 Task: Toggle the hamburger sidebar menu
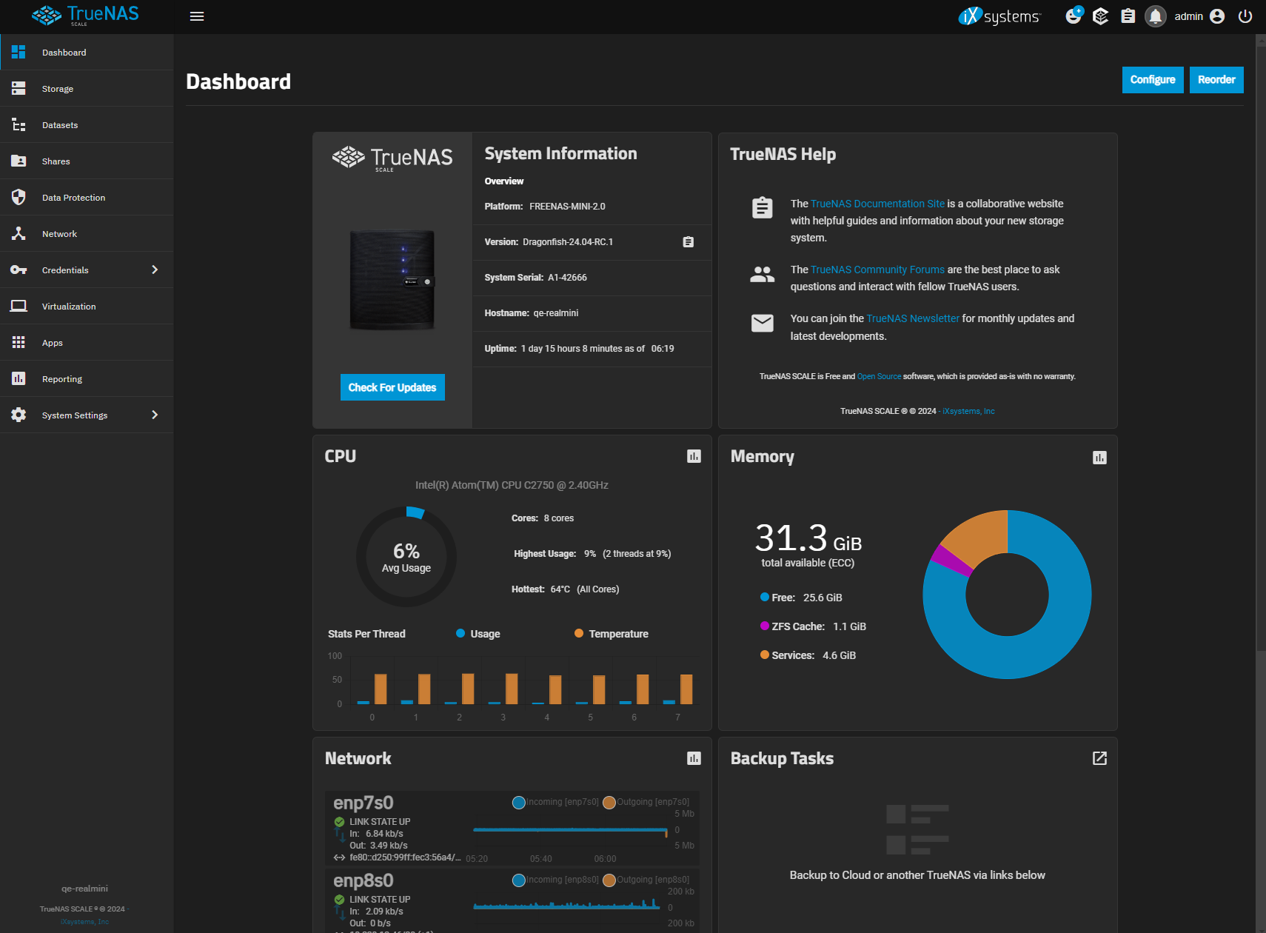coord(197,16)
